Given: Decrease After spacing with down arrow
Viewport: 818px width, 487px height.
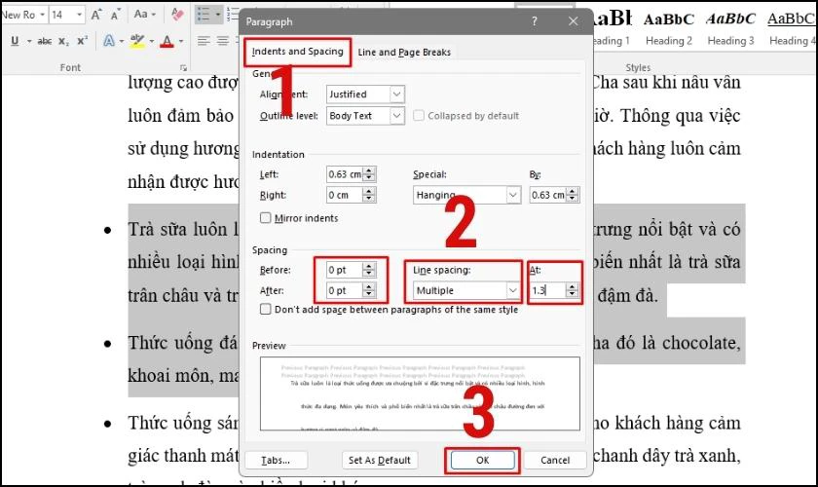Looking at the screenshot, I should (369, 294).
